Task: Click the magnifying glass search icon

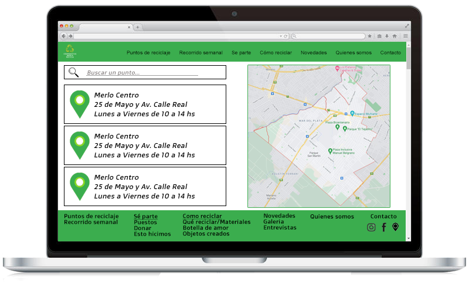Action: (x=74, y=72)
